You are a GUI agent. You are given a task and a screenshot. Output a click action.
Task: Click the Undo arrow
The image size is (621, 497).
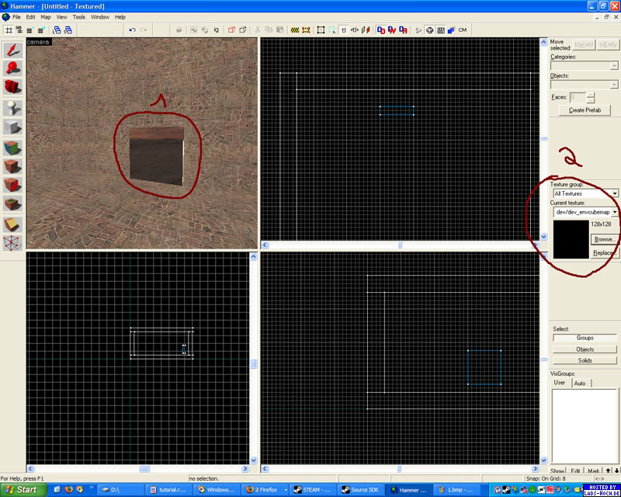[x=132, y=30]
